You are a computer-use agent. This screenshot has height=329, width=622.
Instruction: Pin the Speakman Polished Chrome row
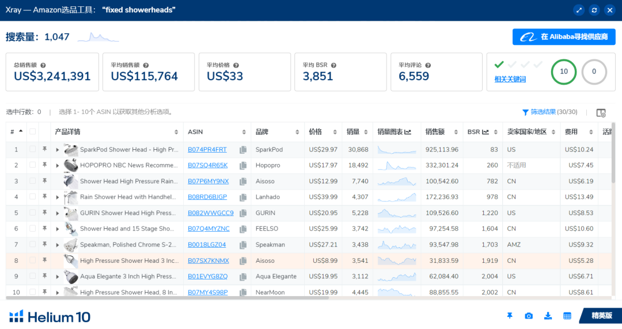(x=45, y=244)
